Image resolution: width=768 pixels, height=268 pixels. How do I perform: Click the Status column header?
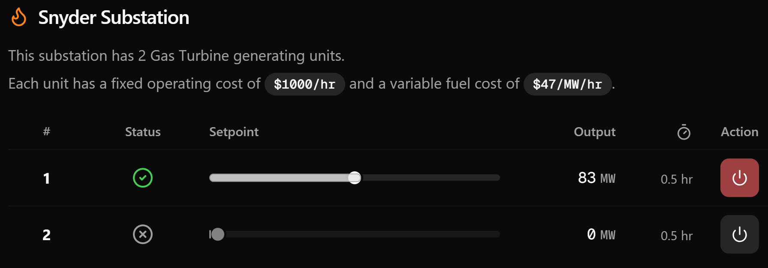pyautogui.click(x=143, y=132)
